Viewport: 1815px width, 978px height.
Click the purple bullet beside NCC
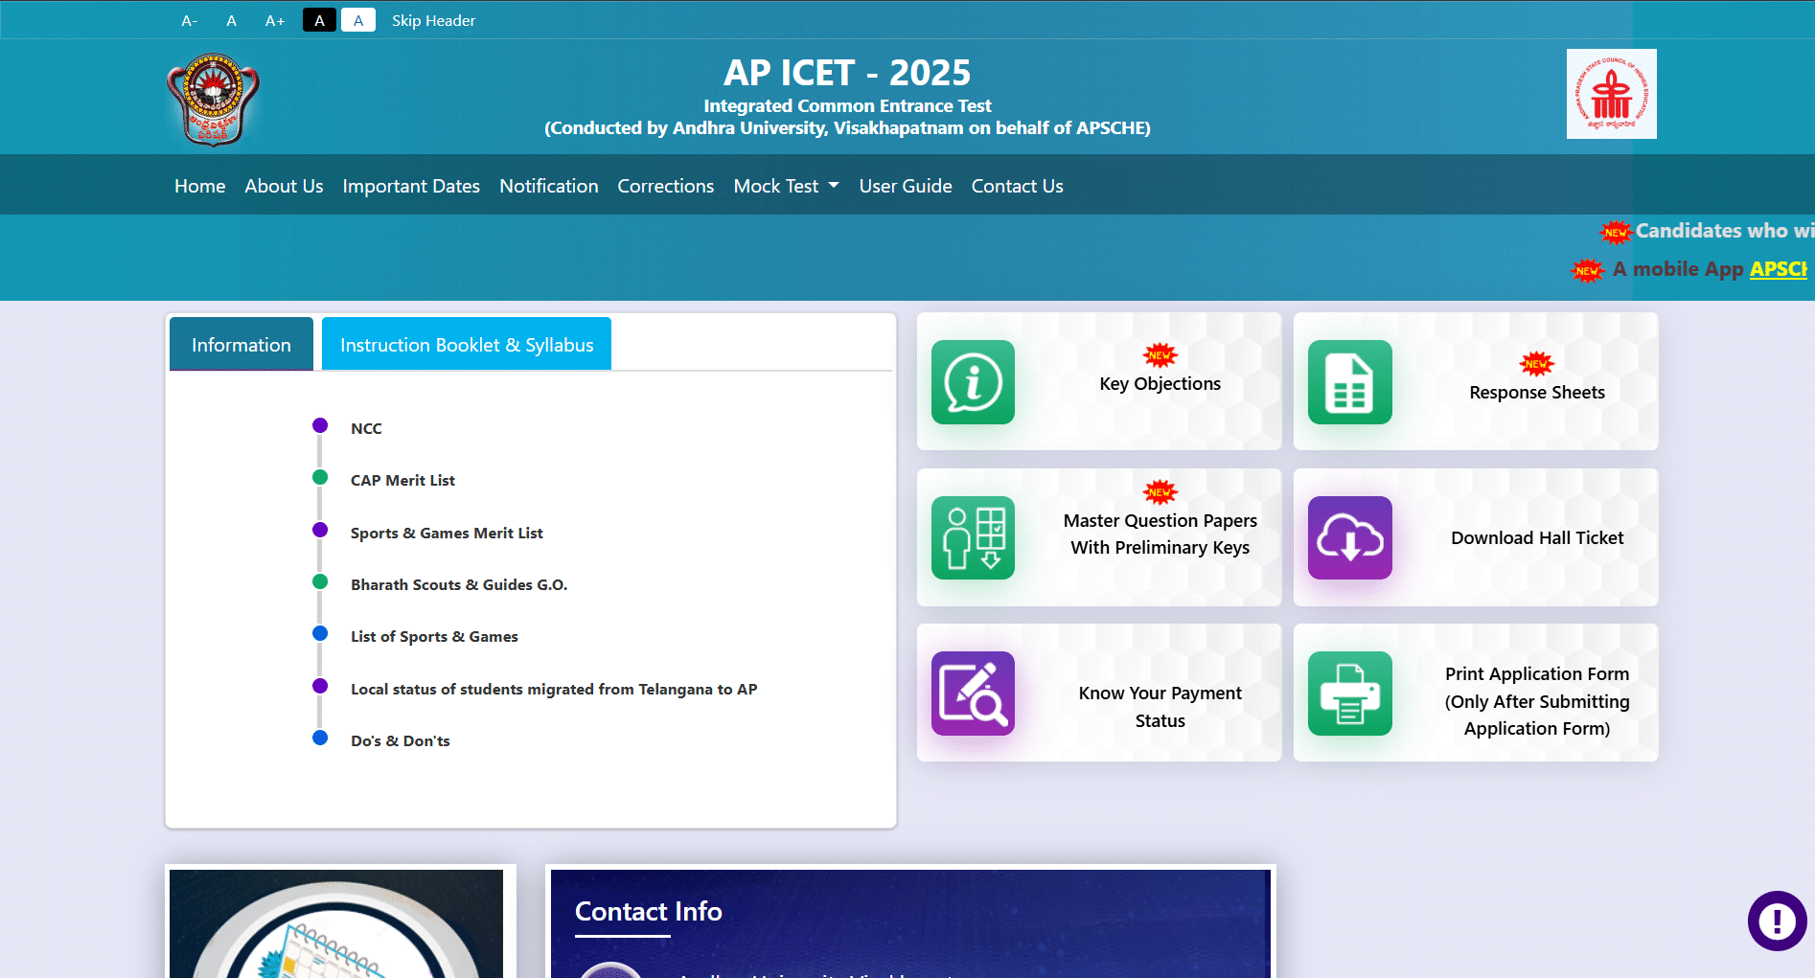tap(320, 425)
